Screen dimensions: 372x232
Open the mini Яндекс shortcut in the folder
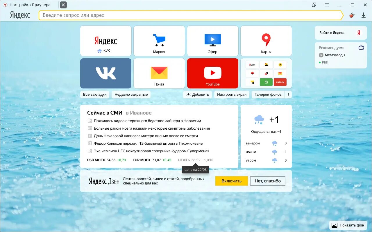(252, 65)
